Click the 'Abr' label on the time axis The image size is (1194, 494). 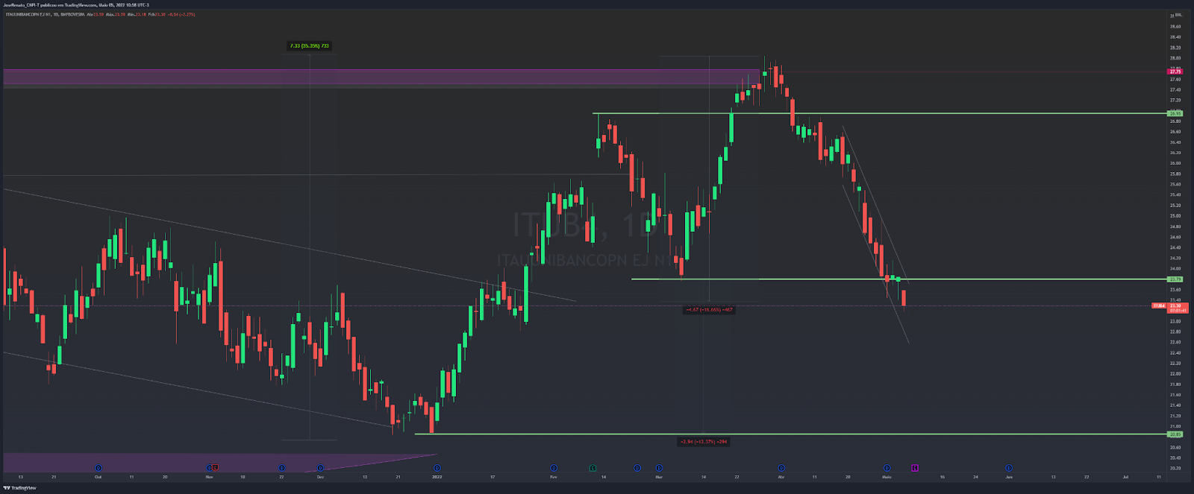tap(781, 477)
